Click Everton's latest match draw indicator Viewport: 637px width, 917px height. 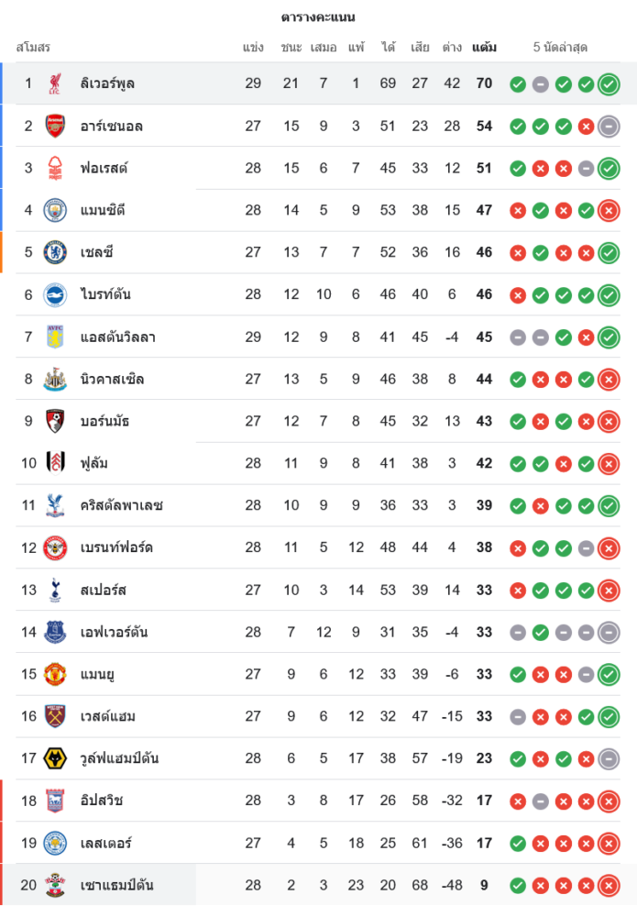coord(609,633)
